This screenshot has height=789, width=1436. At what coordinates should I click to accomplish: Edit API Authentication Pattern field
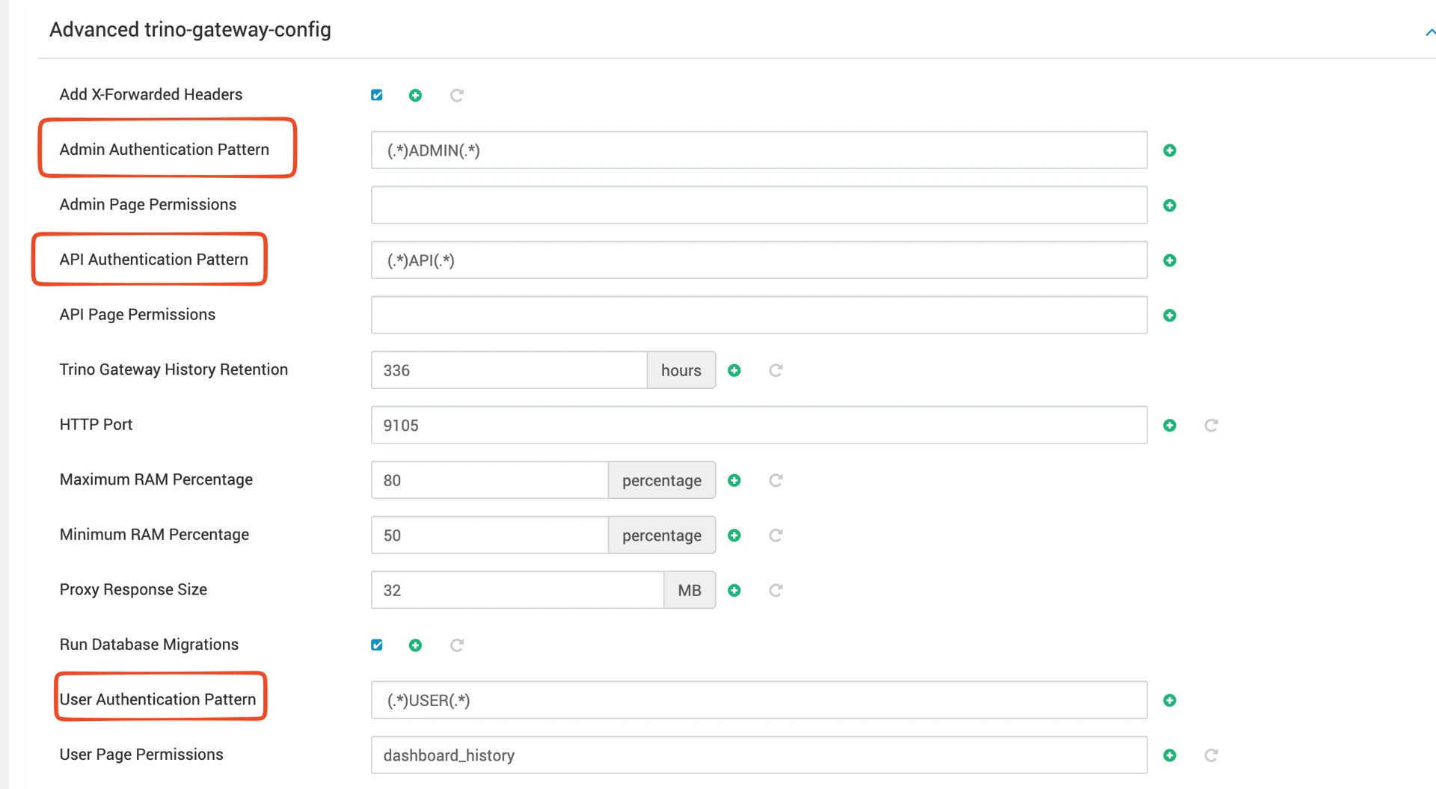coord(759,260)
